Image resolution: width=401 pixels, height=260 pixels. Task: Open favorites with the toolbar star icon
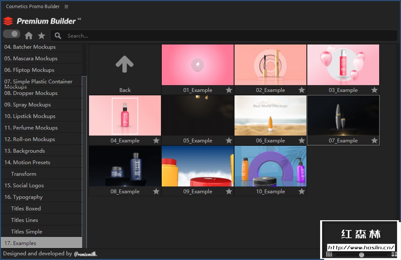pyautogui.click(x=42, y=35)
